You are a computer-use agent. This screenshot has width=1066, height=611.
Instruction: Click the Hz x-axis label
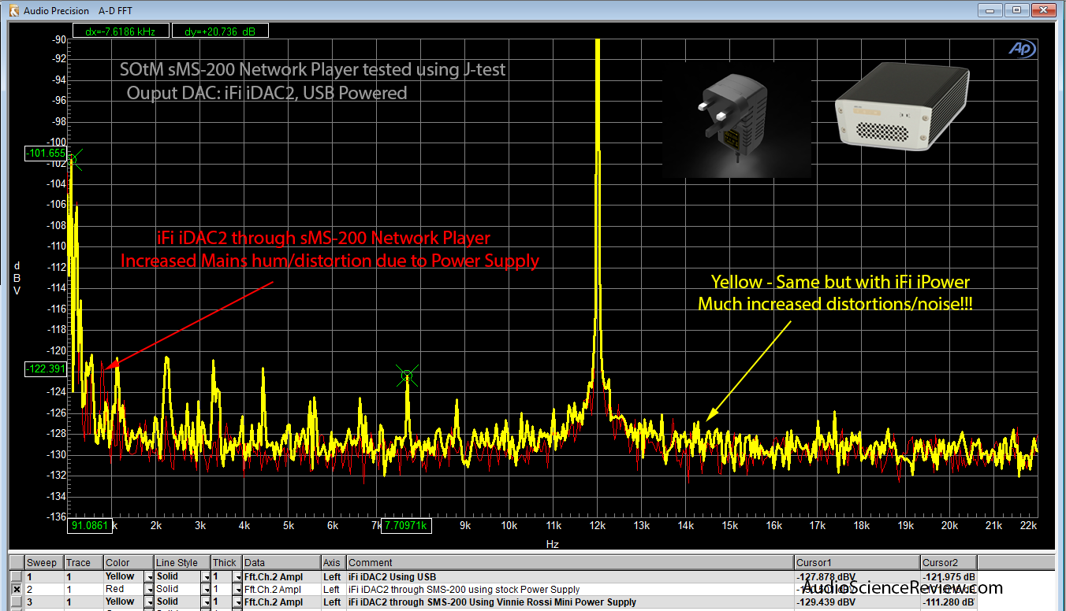(553, 543)
